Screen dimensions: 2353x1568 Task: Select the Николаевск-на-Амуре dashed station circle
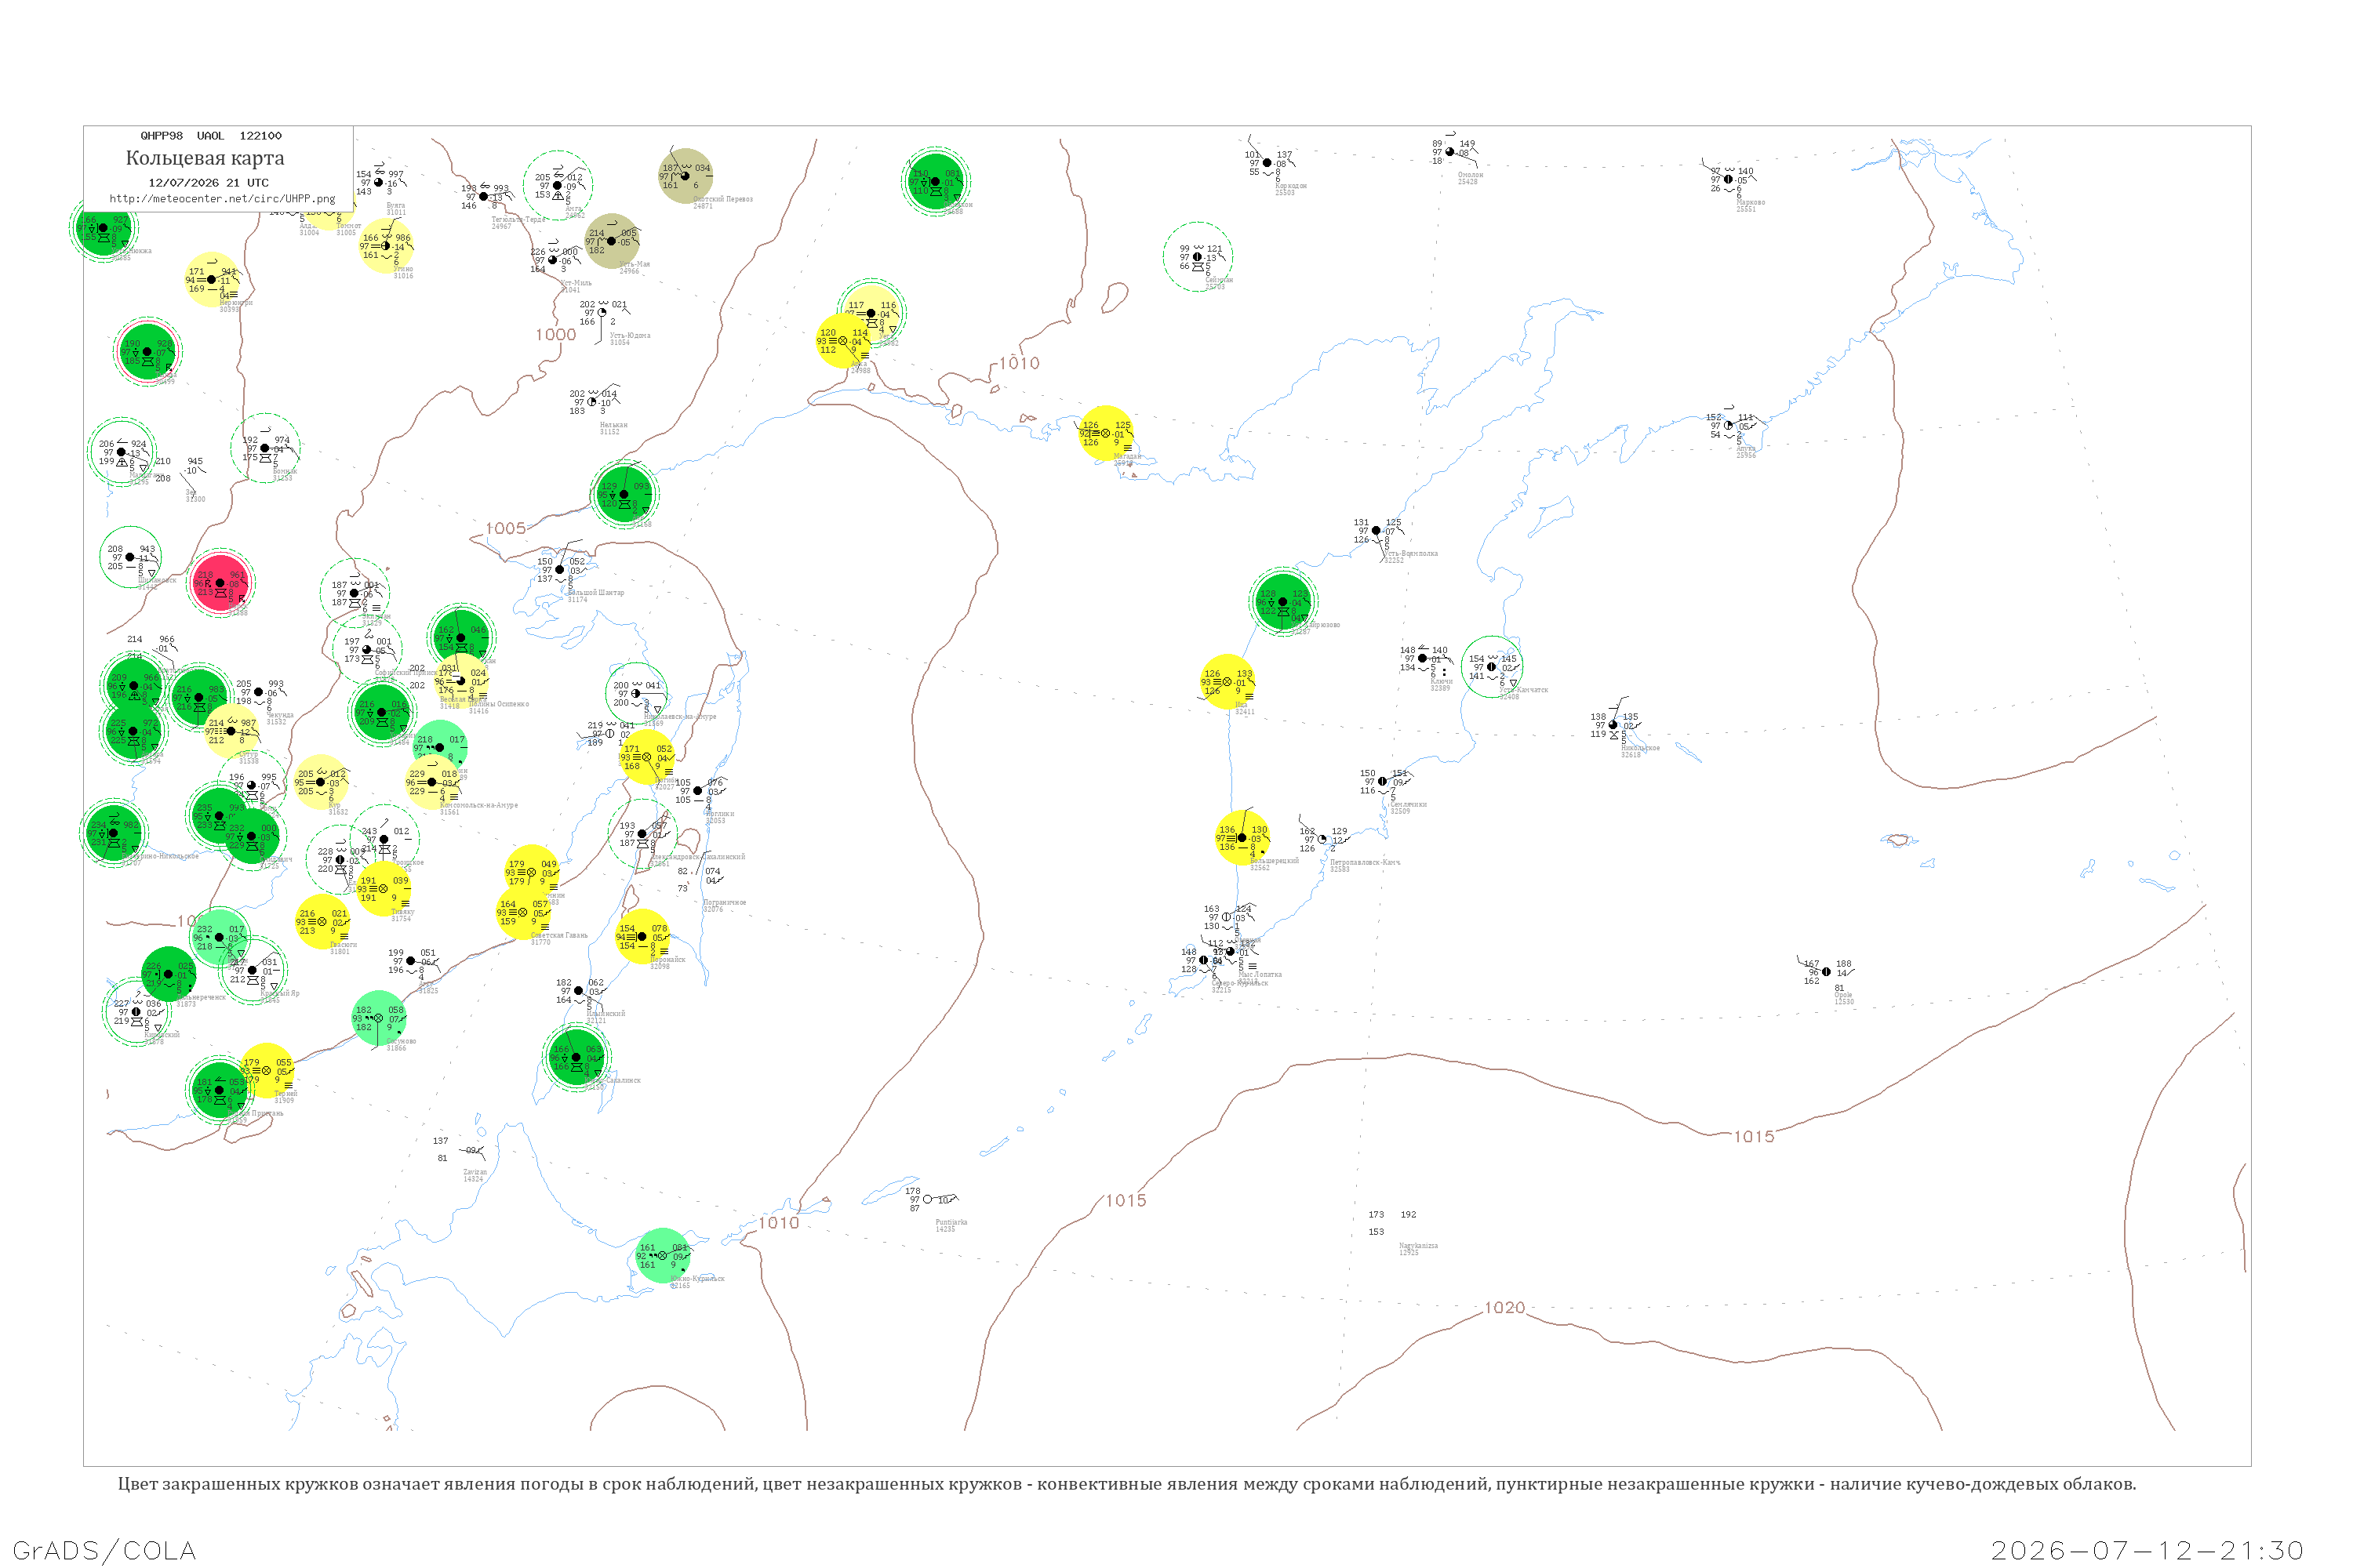636,693
